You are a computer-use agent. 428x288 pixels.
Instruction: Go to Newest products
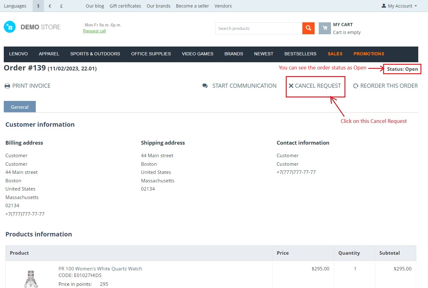tap(264, 54)
